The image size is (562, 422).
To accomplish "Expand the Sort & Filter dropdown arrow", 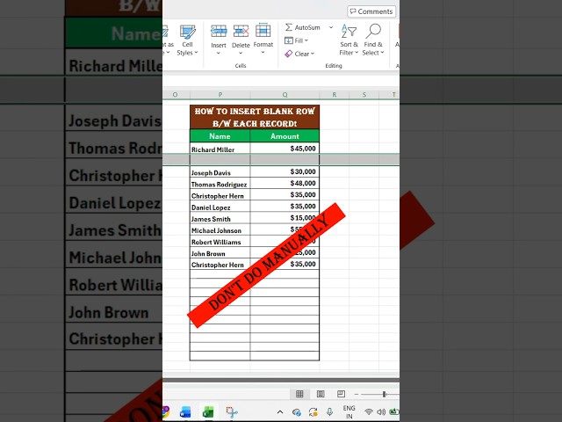I will point(357,53).
